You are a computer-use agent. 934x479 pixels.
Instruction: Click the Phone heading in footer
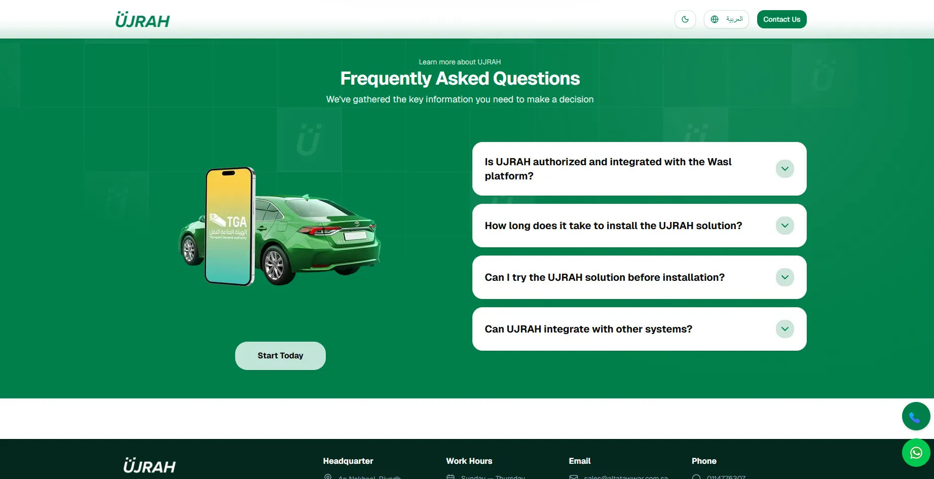point(703,461)
